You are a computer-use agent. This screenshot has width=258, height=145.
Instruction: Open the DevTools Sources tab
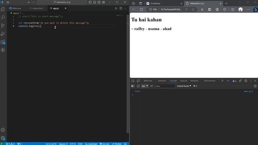183,81
